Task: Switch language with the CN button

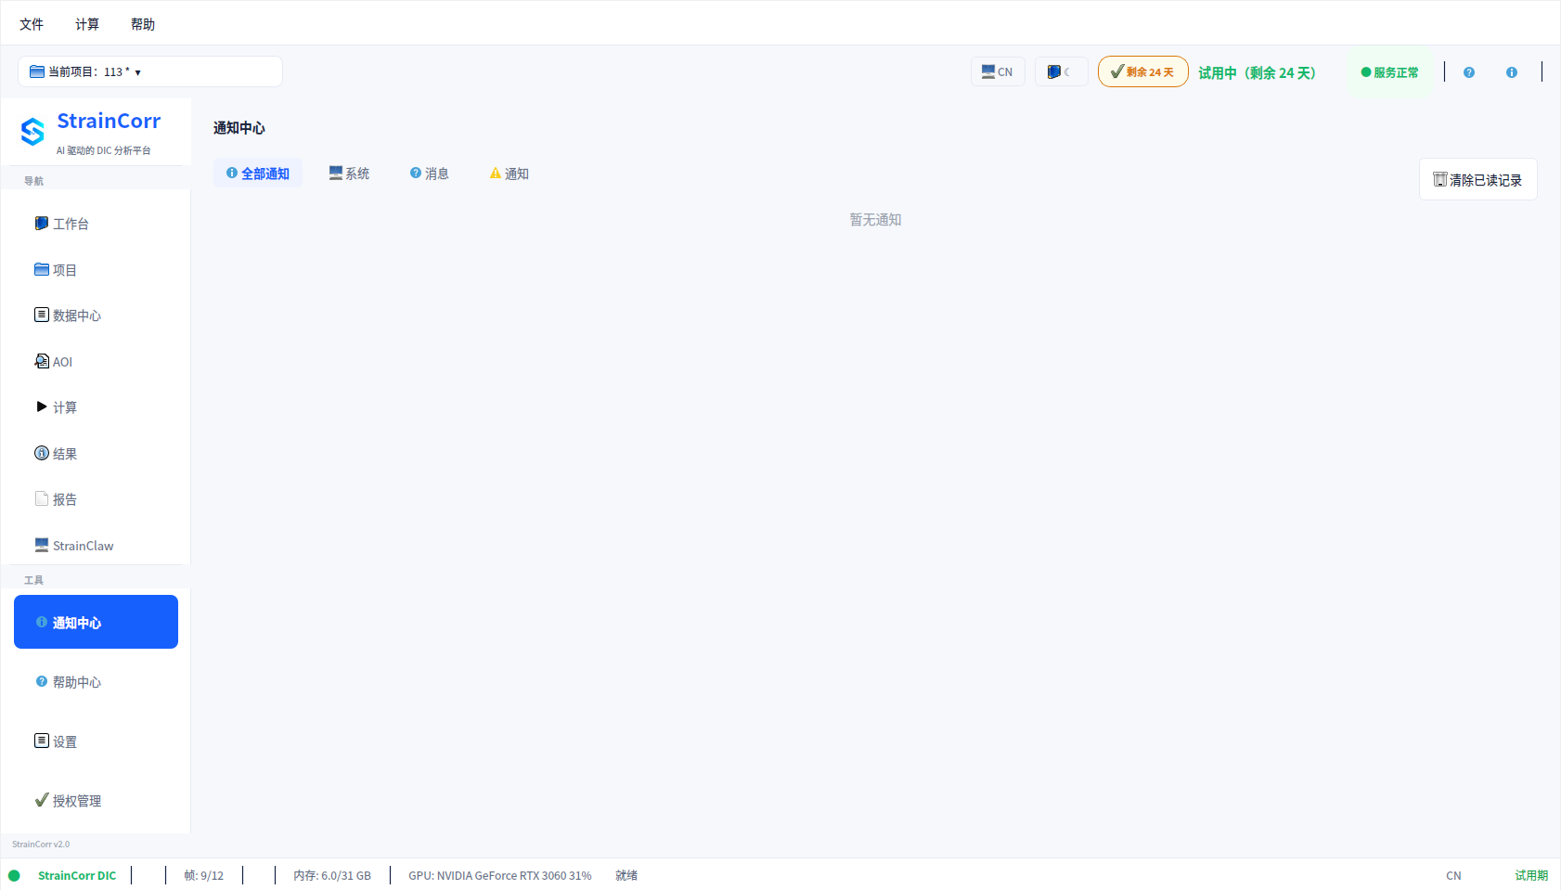Action: [998, 71]
